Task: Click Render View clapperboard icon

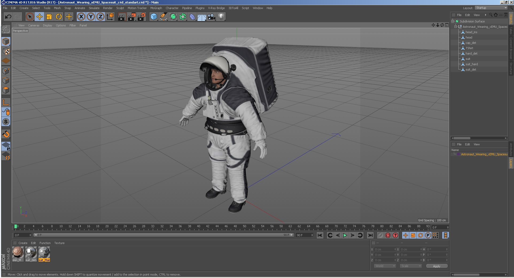Action: pos(122,17)
